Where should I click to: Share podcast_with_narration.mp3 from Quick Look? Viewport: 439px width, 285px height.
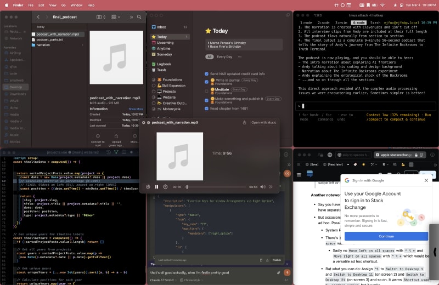click(x=244, y=123)
